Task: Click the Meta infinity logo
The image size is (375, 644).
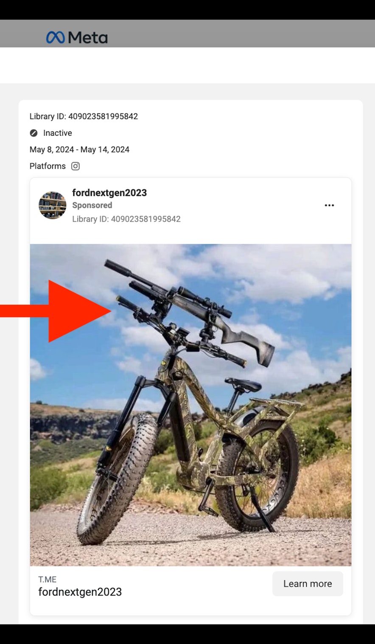Action: click(55, 37)
